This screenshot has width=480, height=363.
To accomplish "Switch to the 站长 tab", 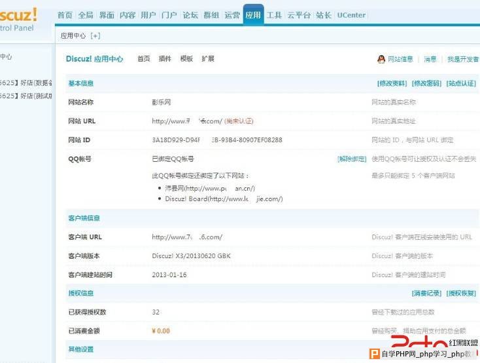I will tap(324, 15).
